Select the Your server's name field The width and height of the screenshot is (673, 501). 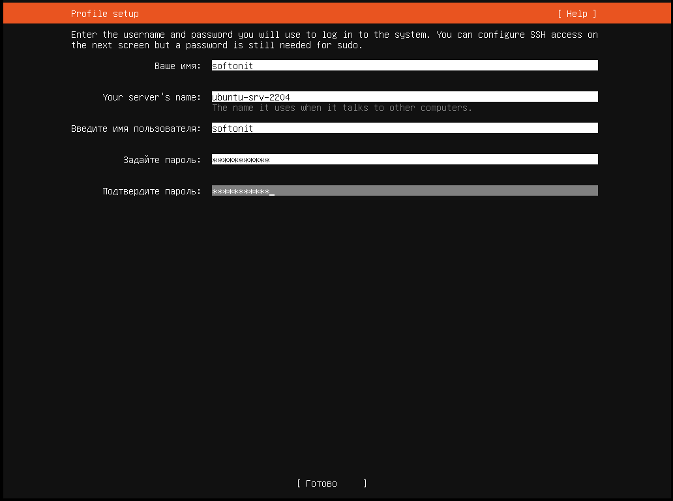click(404, 97)
